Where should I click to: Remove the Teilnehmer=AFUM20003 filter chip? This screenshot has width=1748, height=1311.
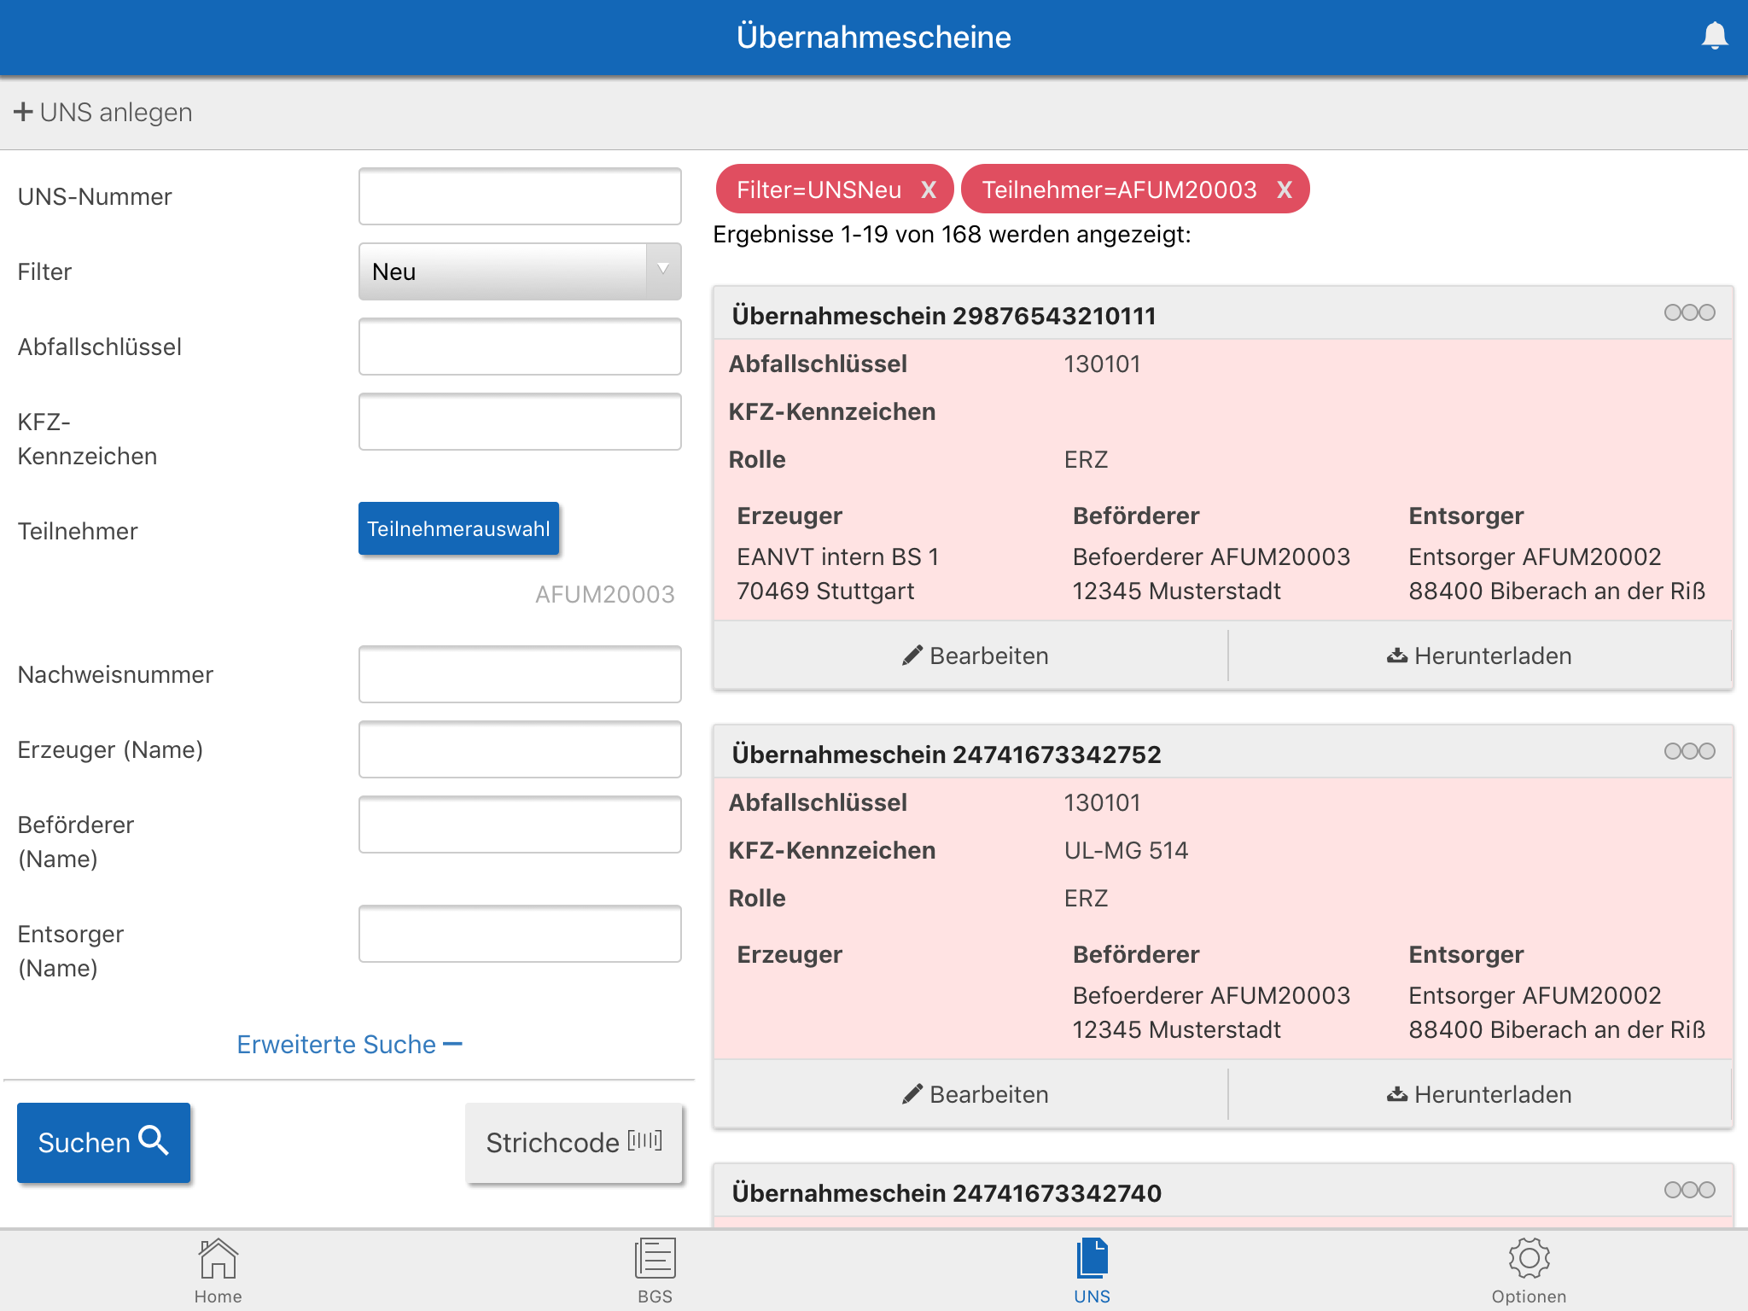[x=1284, y=189]
